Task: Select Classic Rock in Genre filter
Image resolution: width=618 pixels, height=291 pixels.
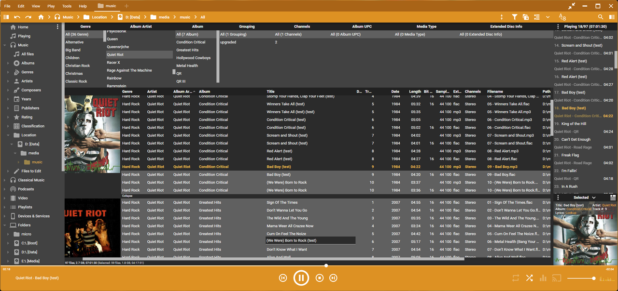Action: (76, 81)
